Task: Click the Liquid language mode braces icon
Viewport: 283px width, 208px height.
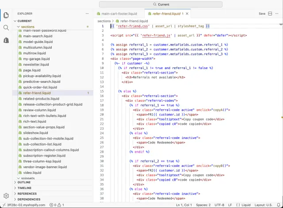Action: 238,205
